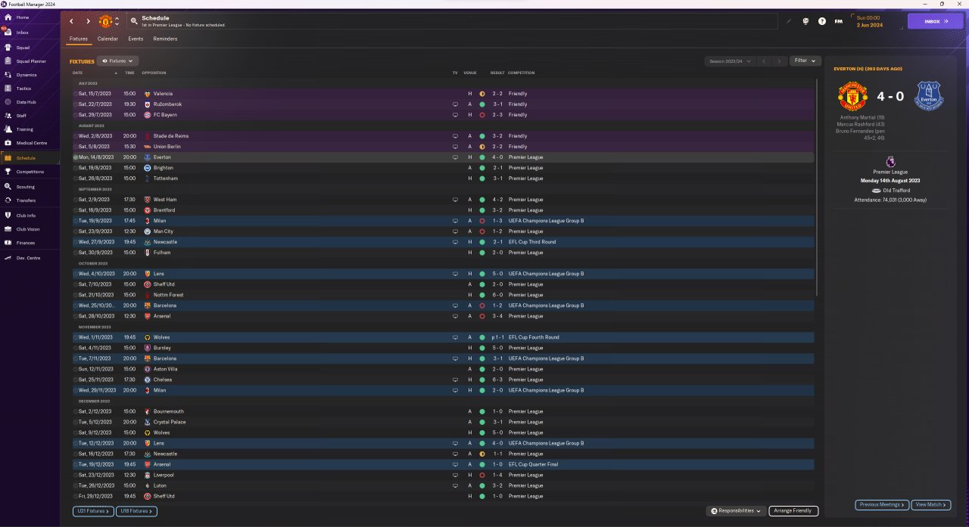This screenshot has width=969, height=527.
Task: Open Medical Centre in sidebar
Action: tap(30, 143)
